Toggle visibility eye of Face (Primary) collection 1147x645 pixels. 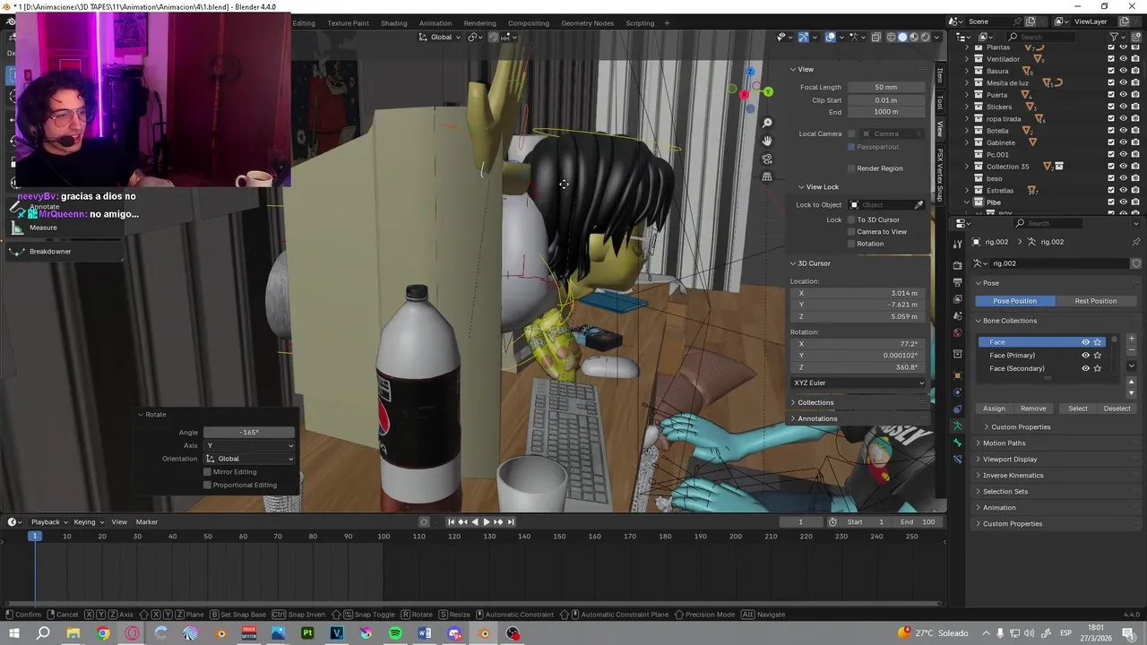coord(1085,356)
